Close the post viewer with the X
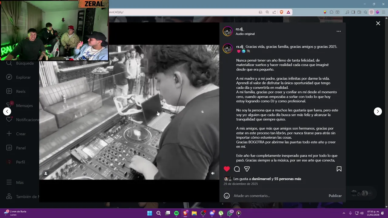This screenshot has height=218, width=388. tap(378, 23)
